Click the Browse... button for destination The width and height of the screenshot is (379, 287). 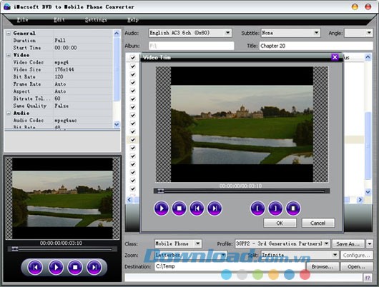323,267
